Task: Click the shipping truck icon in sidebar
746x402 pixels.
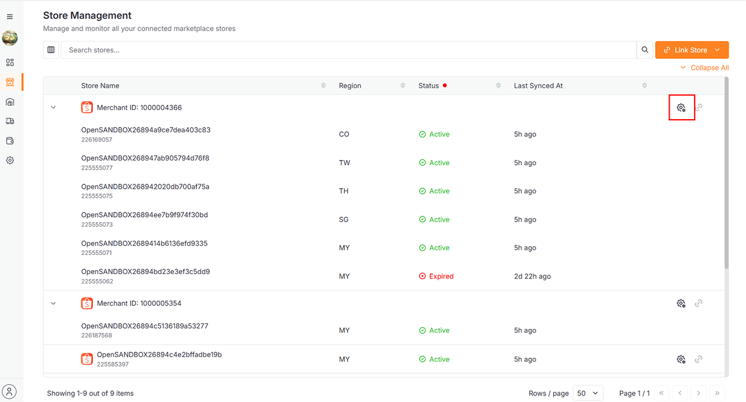Action: click(x=10, y=120)
